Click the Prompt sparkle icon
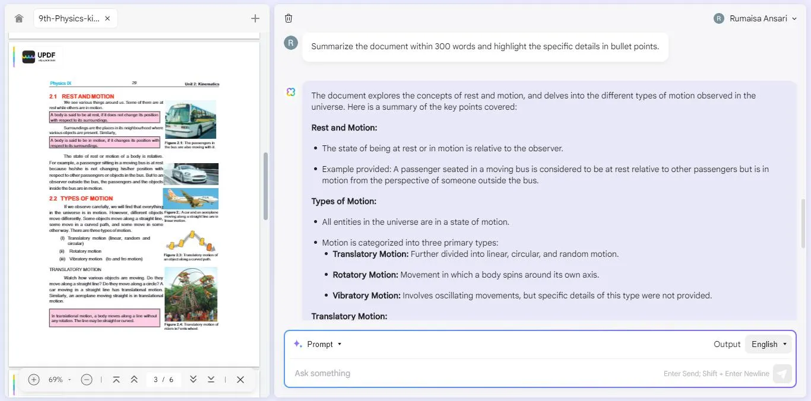 click(x=298, y=344)
